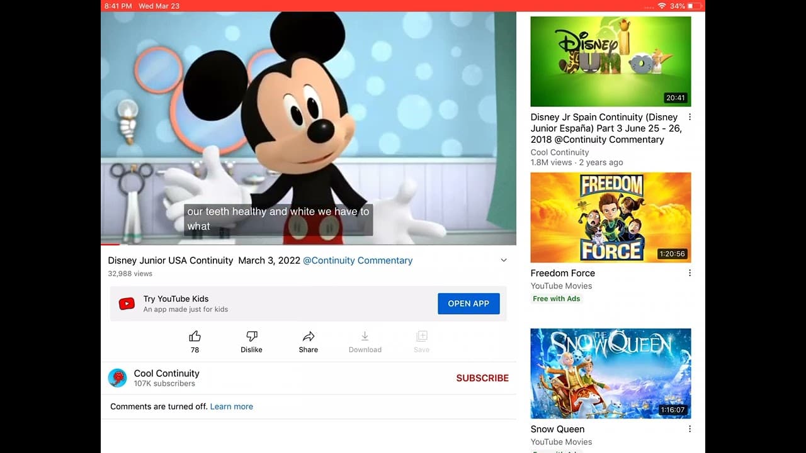This screenshot has width=806, height=453.
Task: Click YouTube Movies under Freedom Force
Action: pyautogui.click(x=562, y=286)
